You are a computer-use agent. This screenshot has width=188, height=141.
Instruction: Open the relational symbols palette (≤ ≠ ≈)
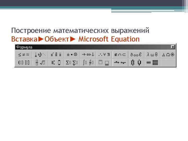(x=24, y=55)
